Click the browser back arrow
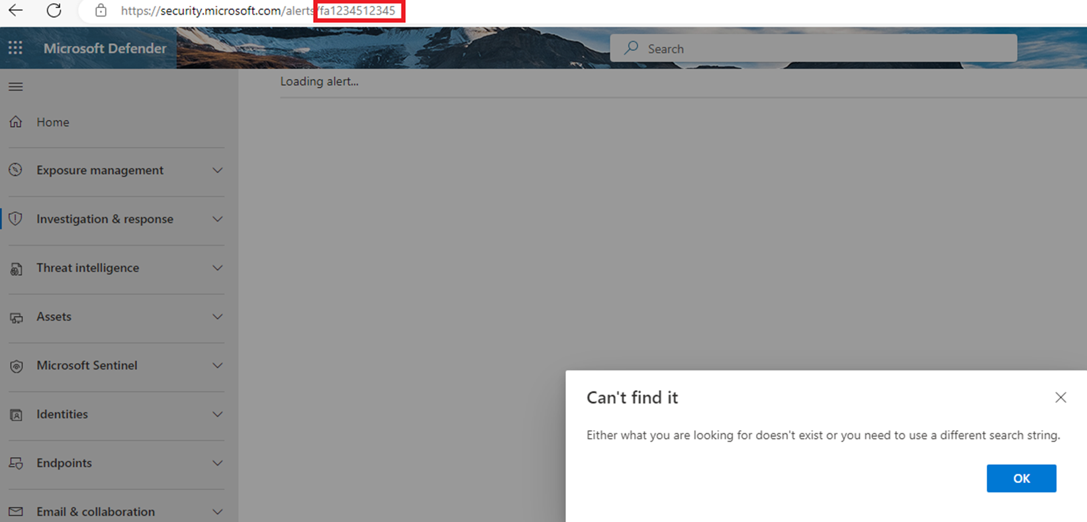The width and height of the screenshot is (1087, 522). point(15,10)
